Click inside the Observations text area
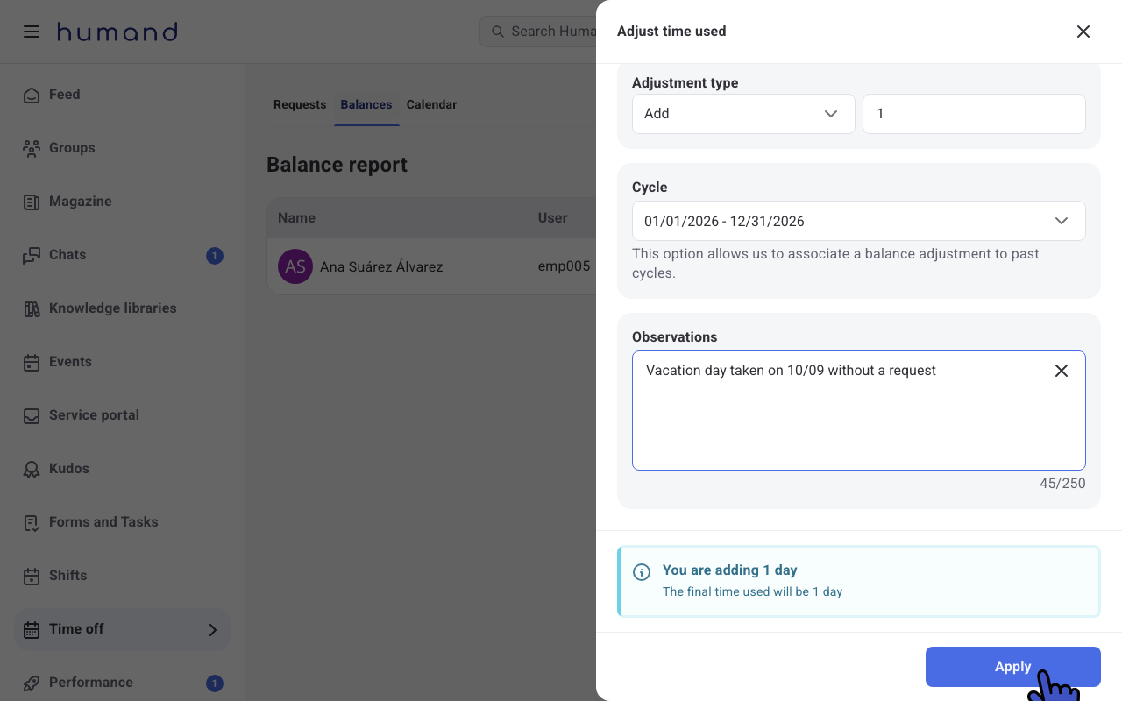This screenshot has height=701, width=1122. (x=859, y=411)
